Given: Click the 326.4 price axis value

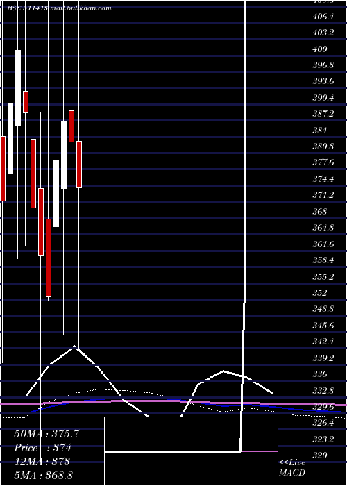Looking at the screenshot, I should [323, 422].
